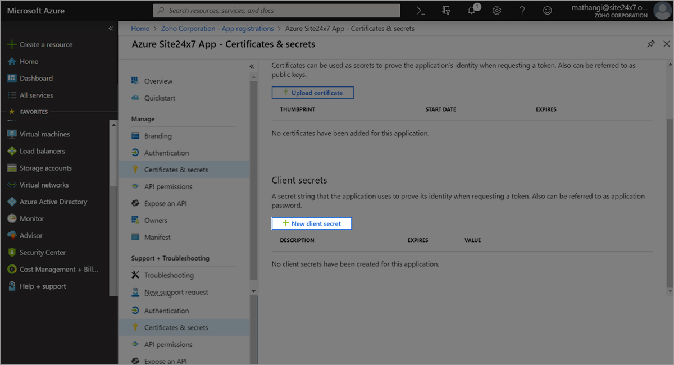This screenshot has height=365, width=674.
Task: Click the THUMBPRINT column header
Action: tap(297, 109)
